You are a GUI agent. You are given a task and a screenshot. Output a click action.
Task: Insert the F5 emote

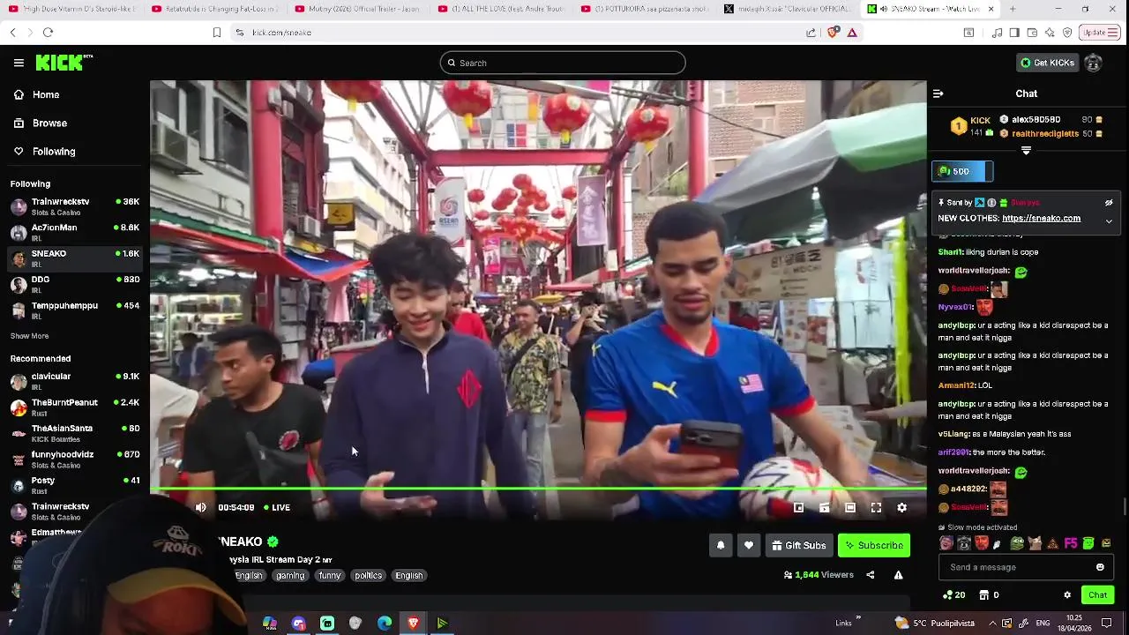pos(1071,543)
